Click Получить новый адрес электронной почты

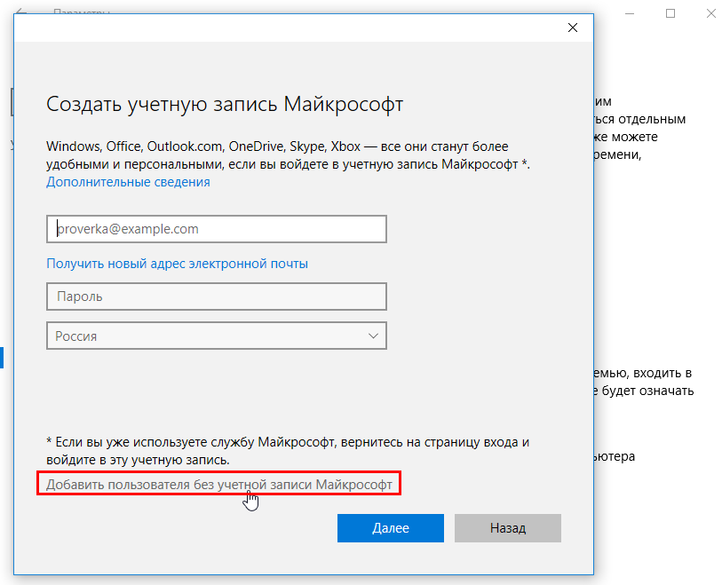tap(178, 264)
